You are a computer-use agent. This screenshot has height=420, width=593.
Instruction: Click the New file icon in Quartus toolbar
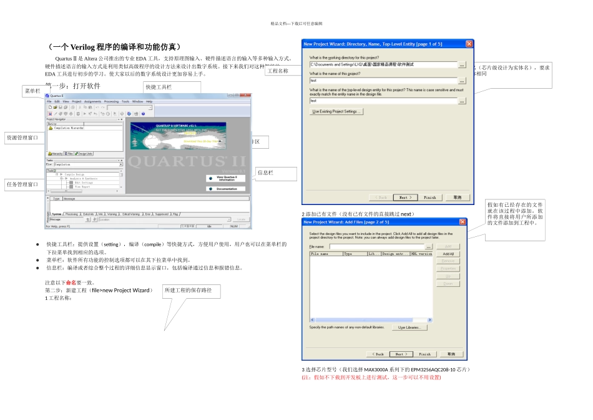tap(50, 107)
